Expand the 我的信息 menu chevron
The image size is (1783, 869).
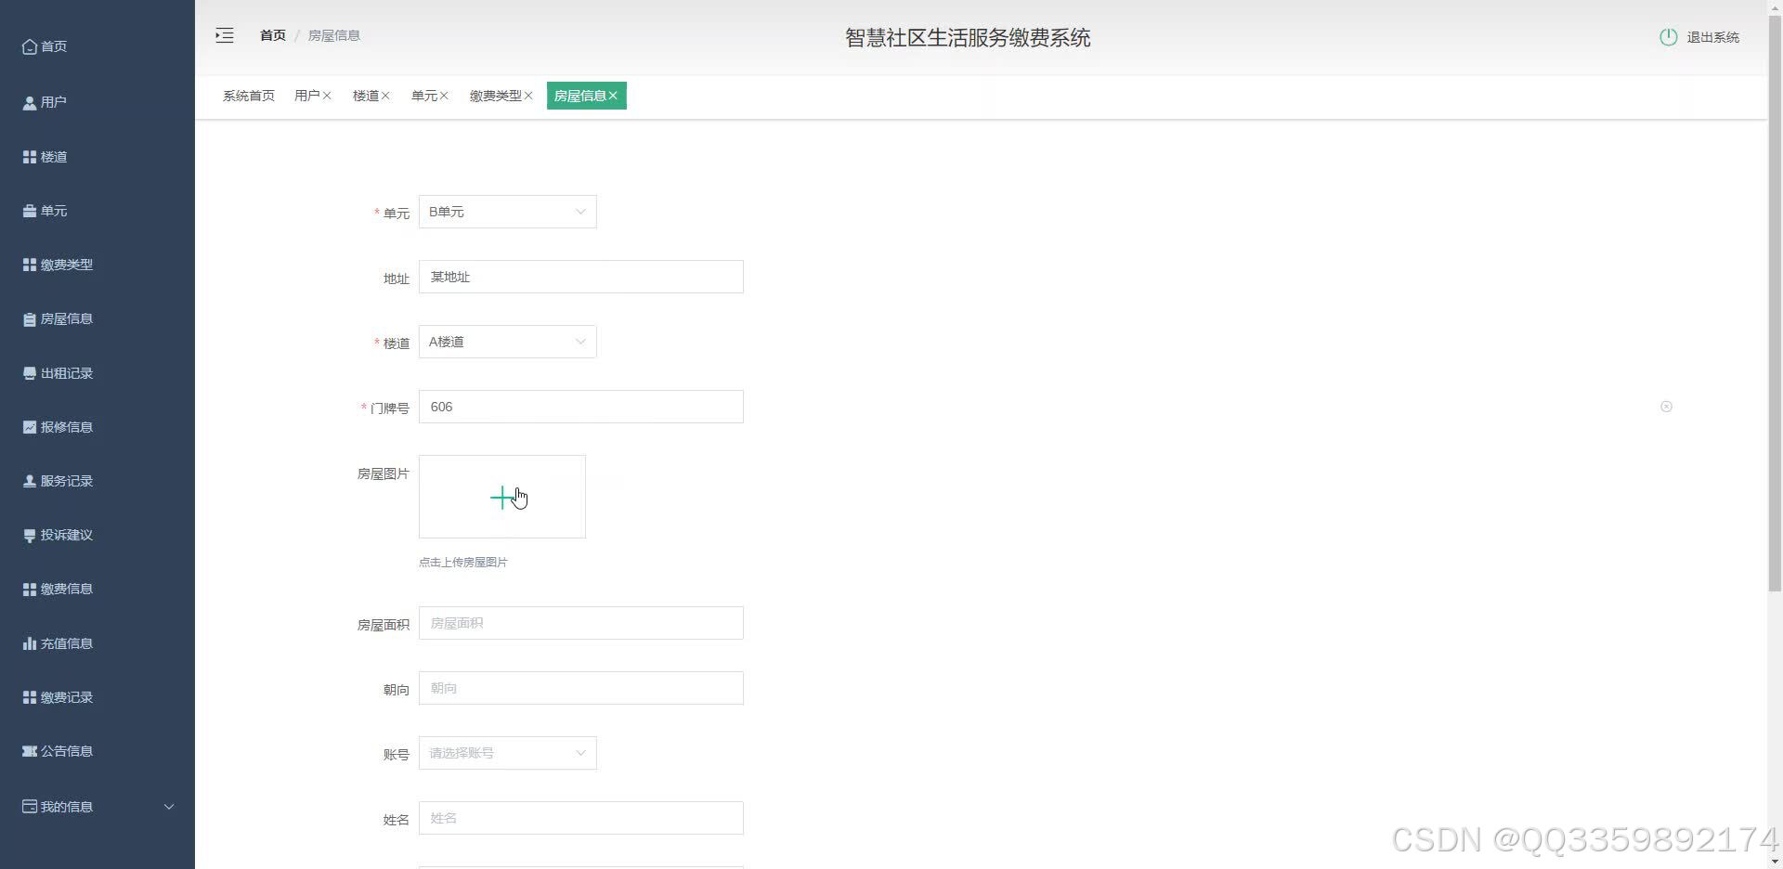(x=169, y=807)
